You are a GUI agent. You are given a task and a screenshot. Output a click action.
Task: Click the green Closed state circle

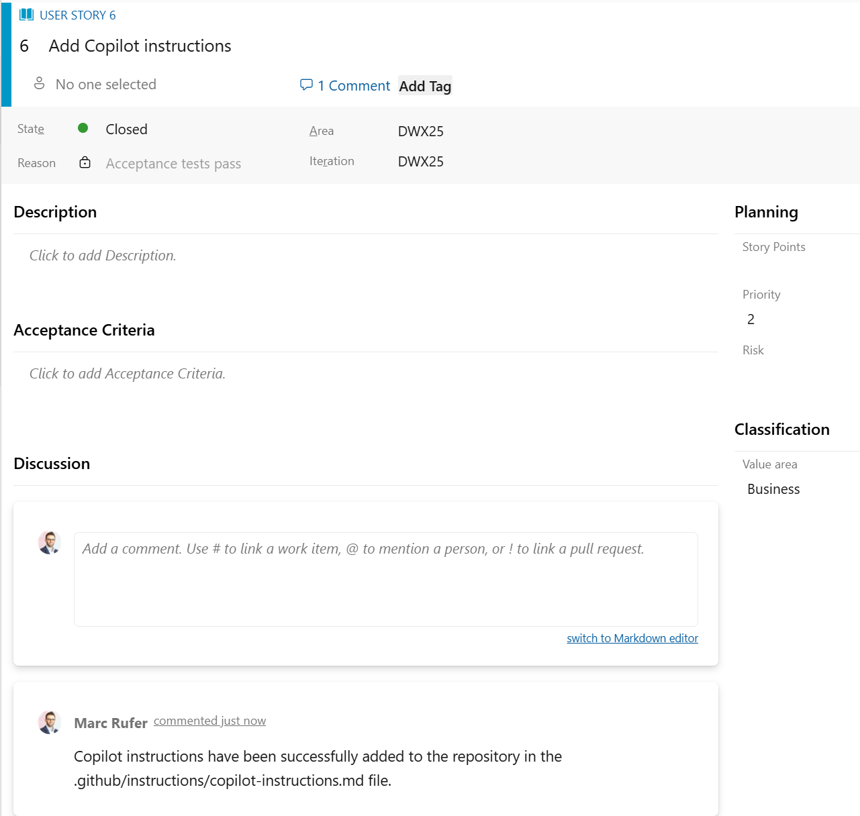83,127
